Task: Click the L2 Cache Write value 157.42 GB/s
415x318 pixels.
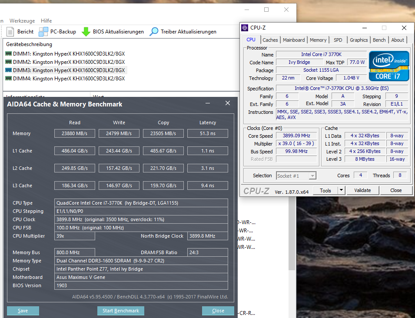Action: tap(119, 168)
